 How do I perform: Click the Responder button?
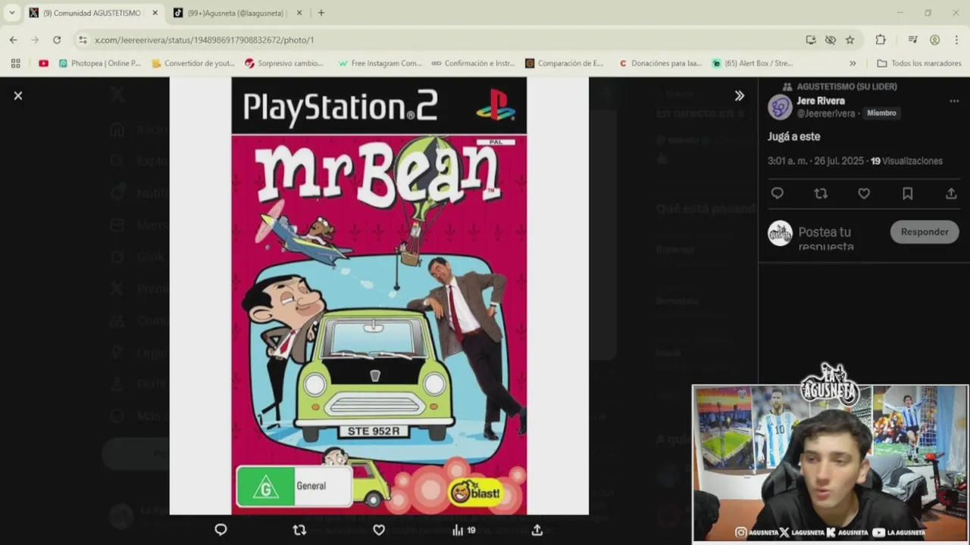[925, 232]
